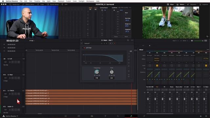Open the Mixer panel options dots
The image size is (210, 118).
coord(208,50)
